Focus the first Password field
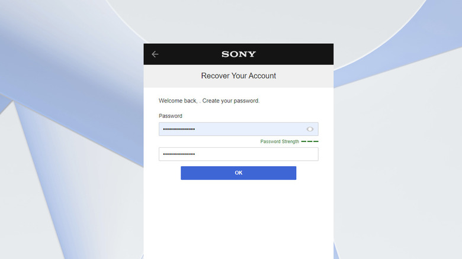 point(238,129)
